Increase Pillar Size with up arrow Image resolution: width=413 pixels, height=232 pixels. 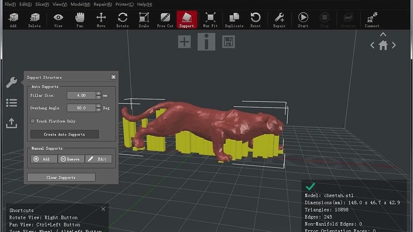point(98,93)
